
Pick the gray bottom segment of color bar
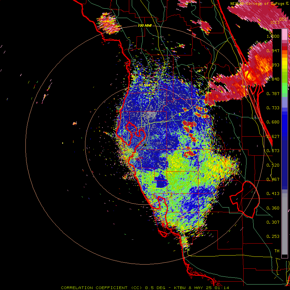(x=285, y=224)
